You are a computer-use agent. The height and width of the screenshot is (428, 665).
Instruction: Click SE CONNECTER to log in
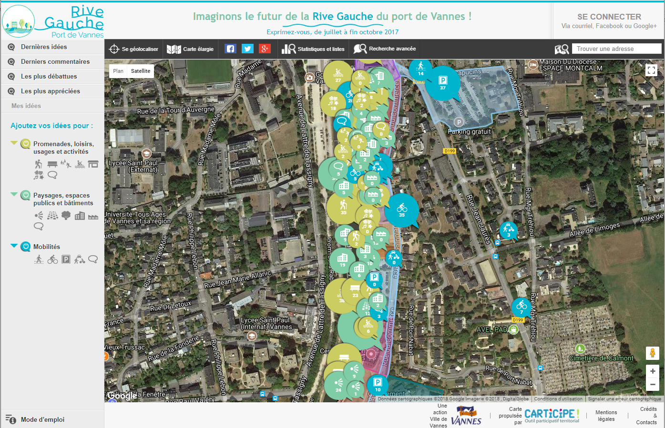tap(609, 17)
